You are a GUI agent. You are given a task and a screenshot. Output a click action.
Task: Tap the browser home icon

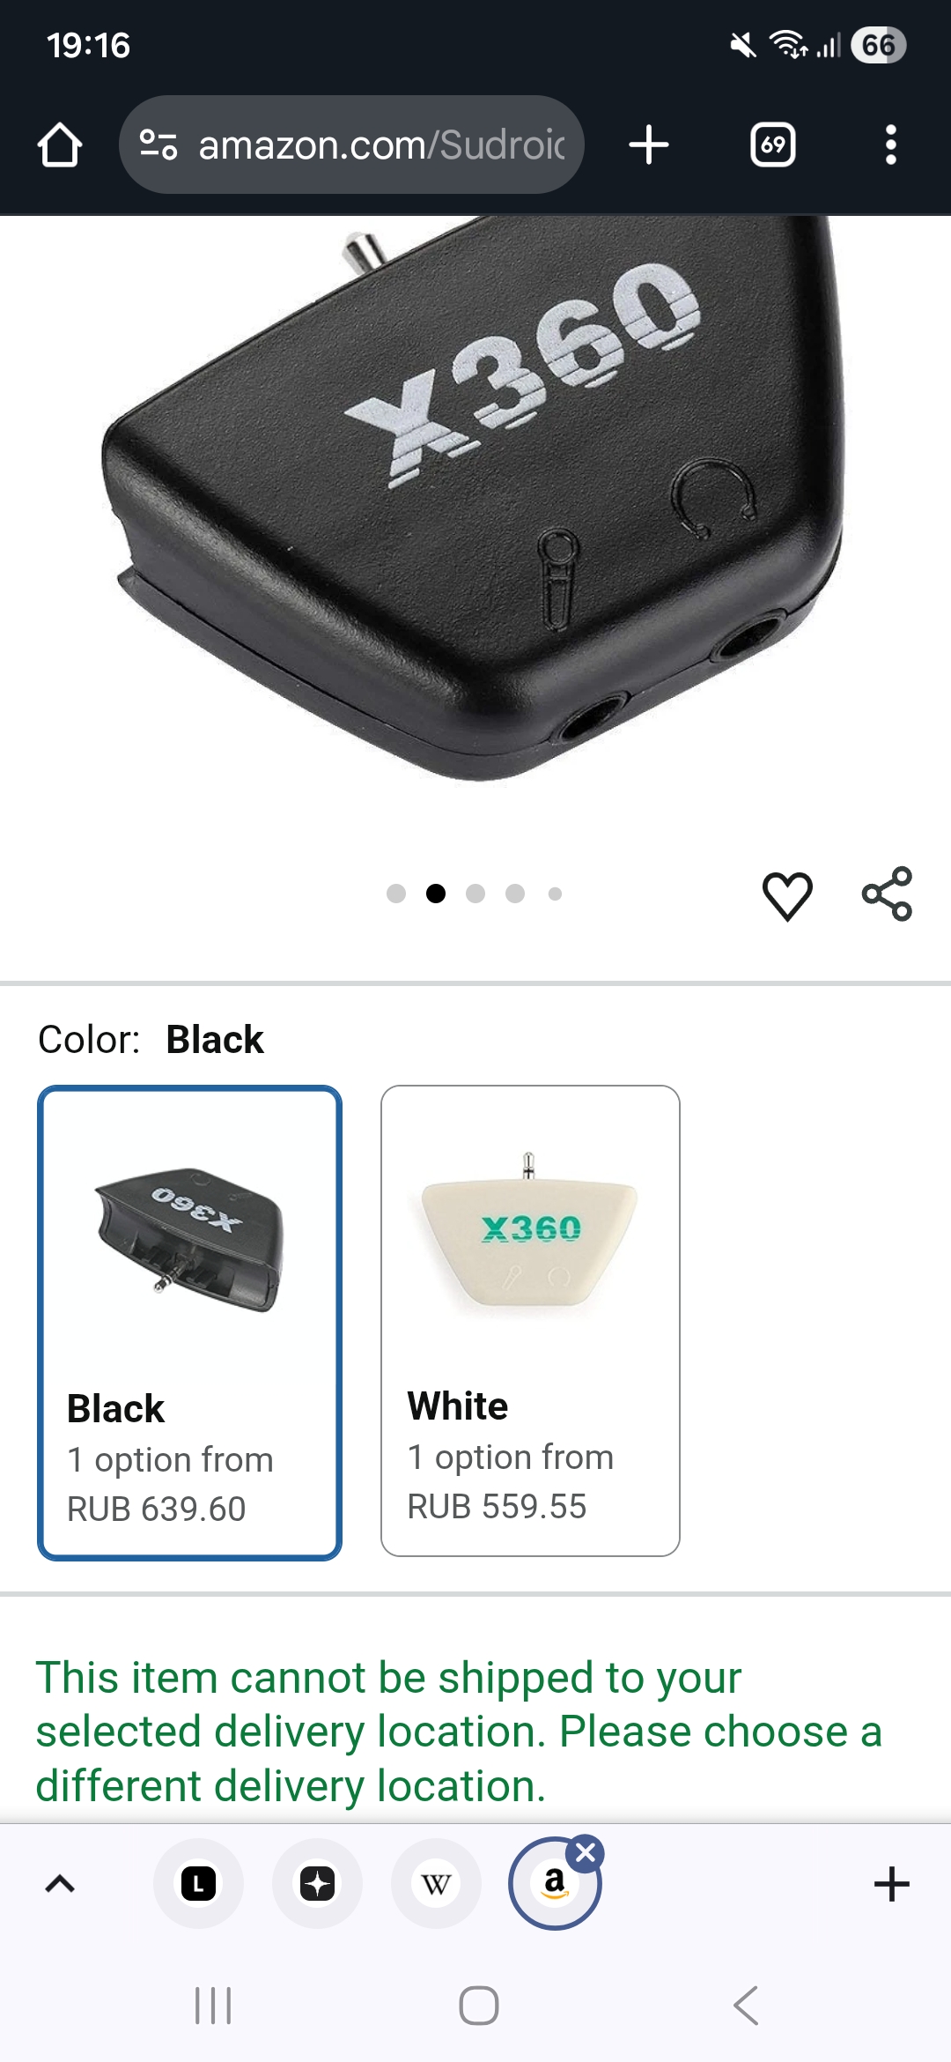click(x=60, y=145)
